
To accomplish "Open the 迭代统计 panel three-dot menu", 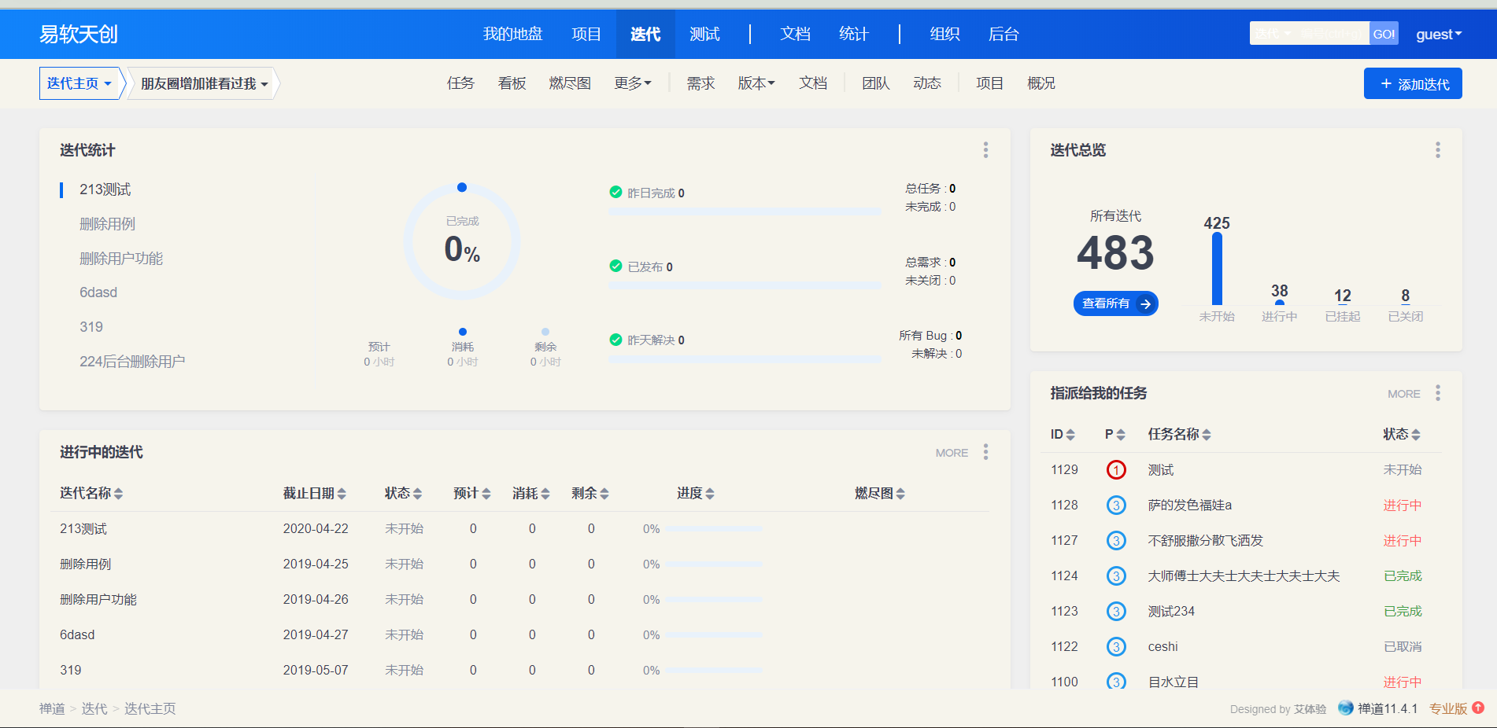I will [x=985, y=150].
